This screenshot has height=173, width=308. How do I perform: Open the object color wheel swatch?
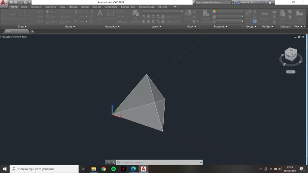[214, 12]
